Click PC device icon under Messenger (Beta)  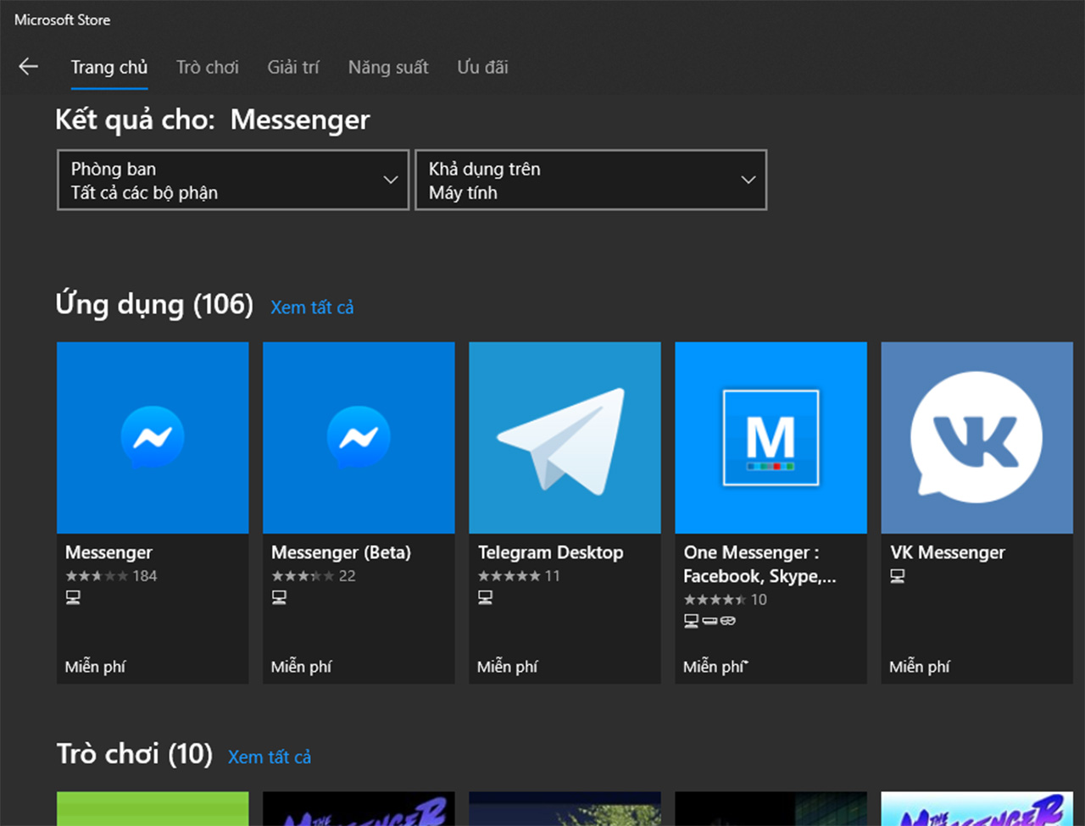pos(279,597)
